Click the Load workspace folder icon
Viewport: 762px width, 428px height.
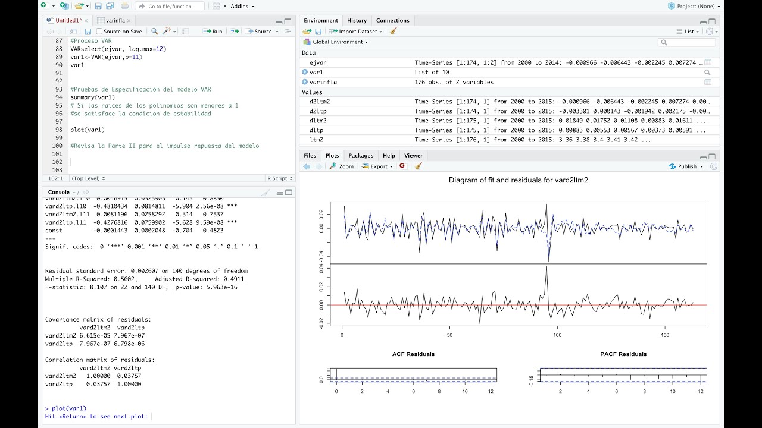307,32
